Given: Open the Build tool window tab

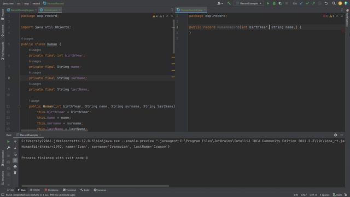Looking at the screenshot, I should click(x=85, y=190).
